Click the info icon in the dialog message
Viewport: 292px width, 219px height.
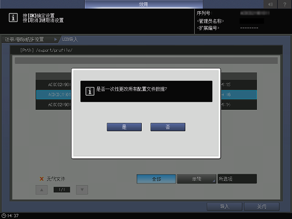click(x=90, y=92)
